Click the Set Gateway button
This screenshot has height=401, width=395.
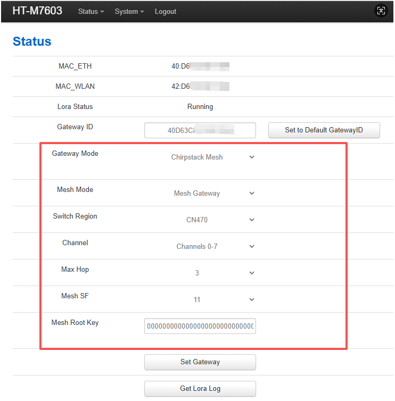click(200, 362)
